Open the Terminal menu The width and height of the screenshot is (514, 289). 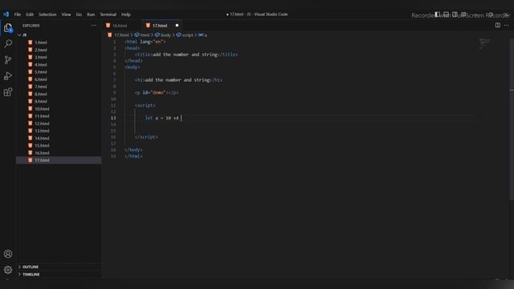click(x=108, y=14)
